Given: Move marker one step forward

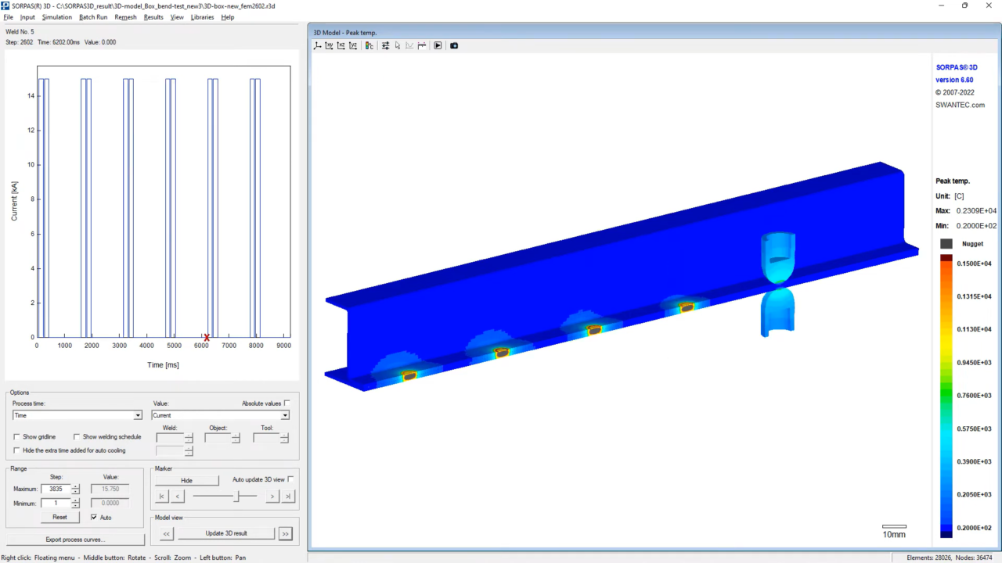Looking at the screenshot, I should 272,497.
